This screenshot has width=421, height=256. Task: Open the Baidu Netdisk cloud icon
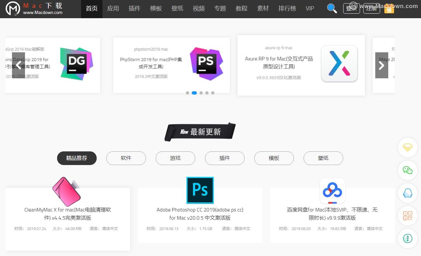click(332, 191)
